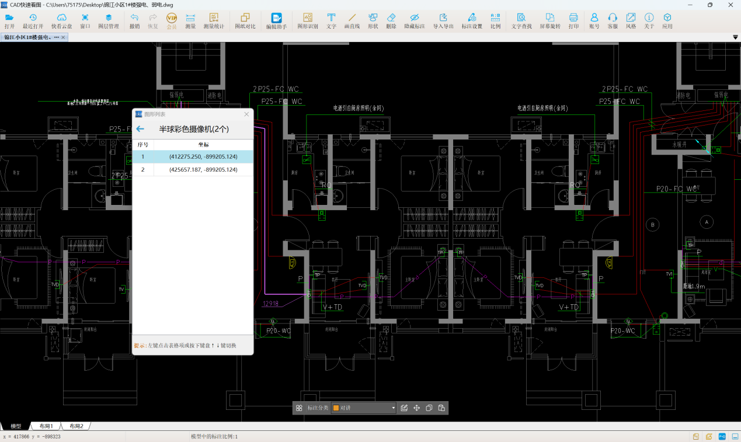The image size is (741, 442).
Task: Open the VIP 会员 membership page
Action: tap(172, 22)
